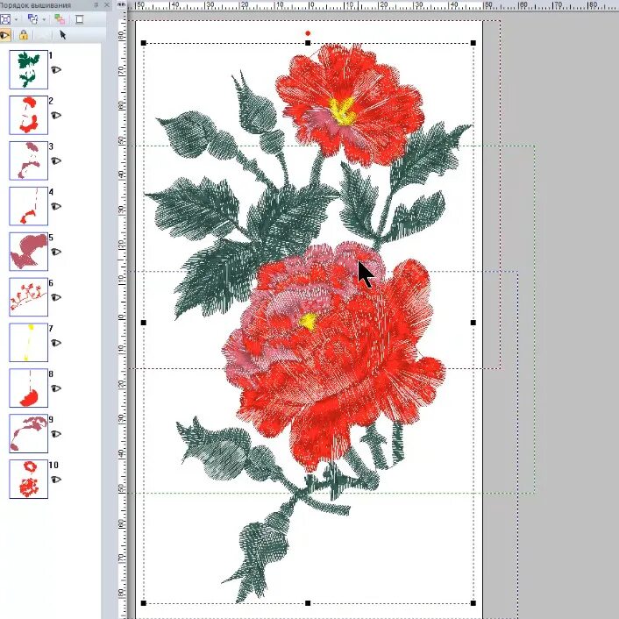Hide sewing order layer 1 via eye

point(56,70)
